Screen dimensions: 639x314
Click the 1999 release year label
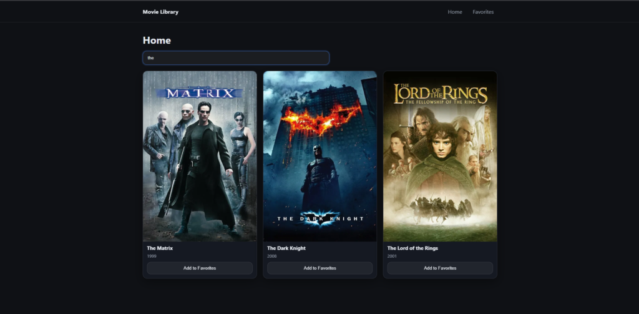point(152,257)
